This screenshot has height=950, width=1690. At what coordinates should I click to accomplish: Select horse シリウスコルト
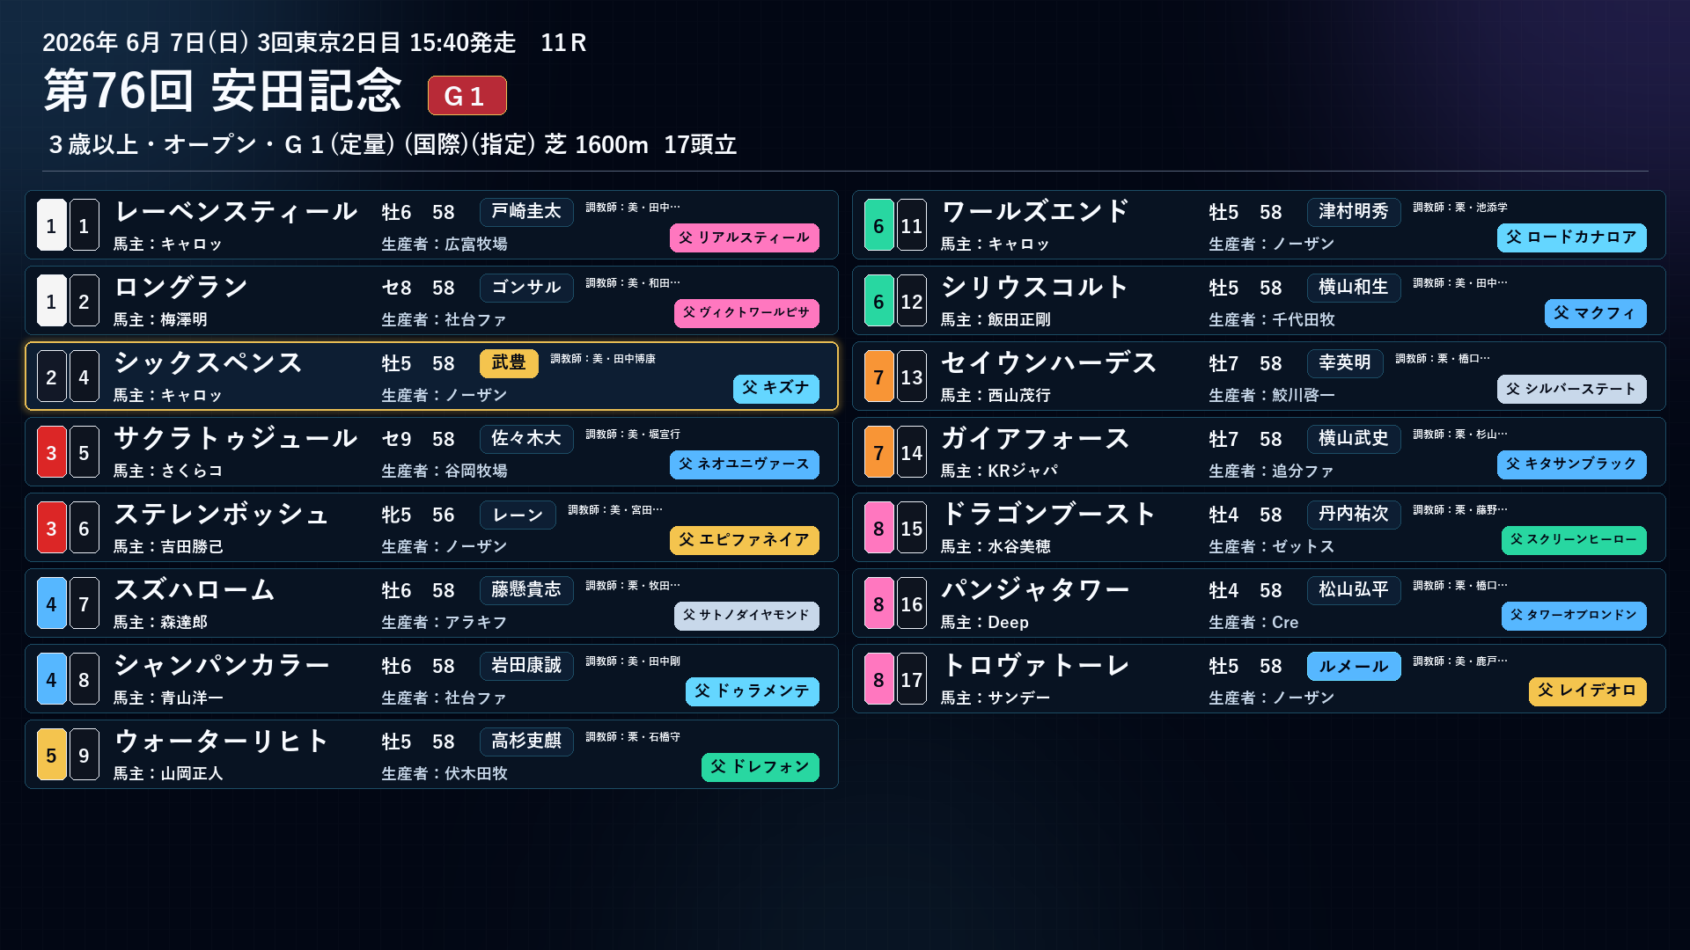point(1035,288)
